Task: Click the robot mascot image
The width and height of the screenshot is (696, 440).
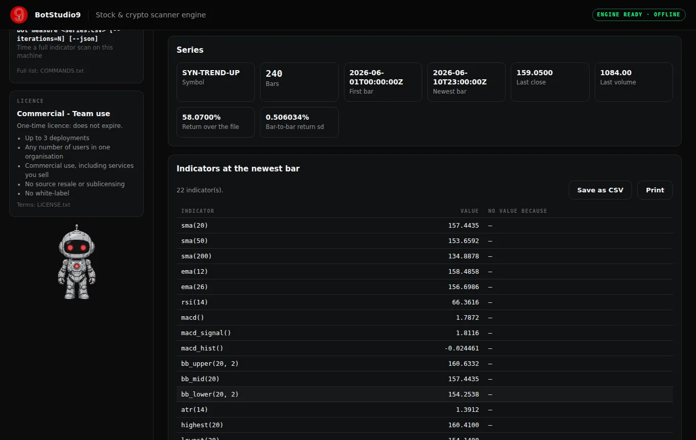Action: (x=77, y=262)
